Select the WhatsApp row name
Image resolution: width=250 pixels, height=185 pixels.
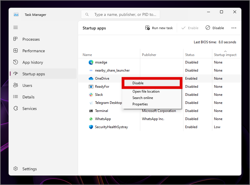[103, 119]
